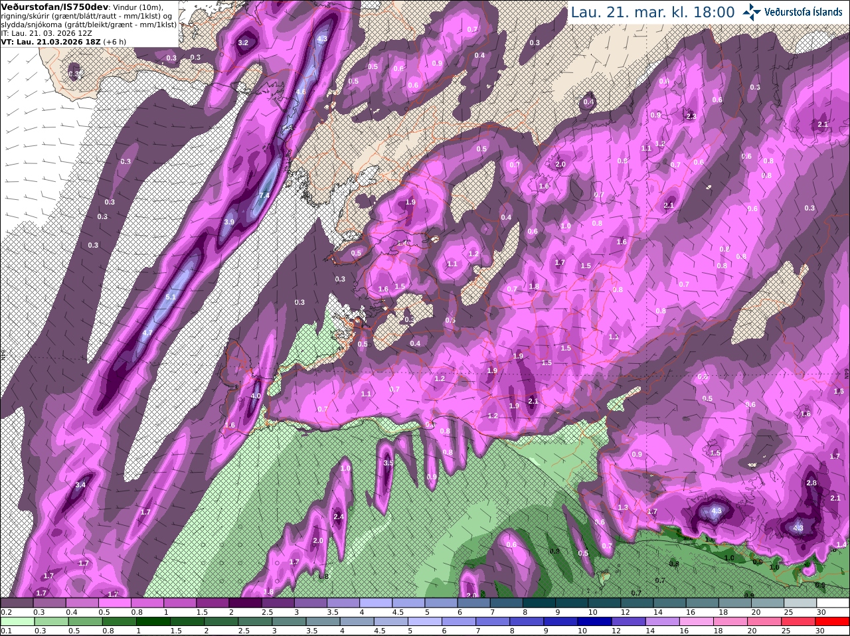Click the 7.4 precipitation value on the map
The height and width of the screenshot is (636, 850).
[x=264, y=195]
